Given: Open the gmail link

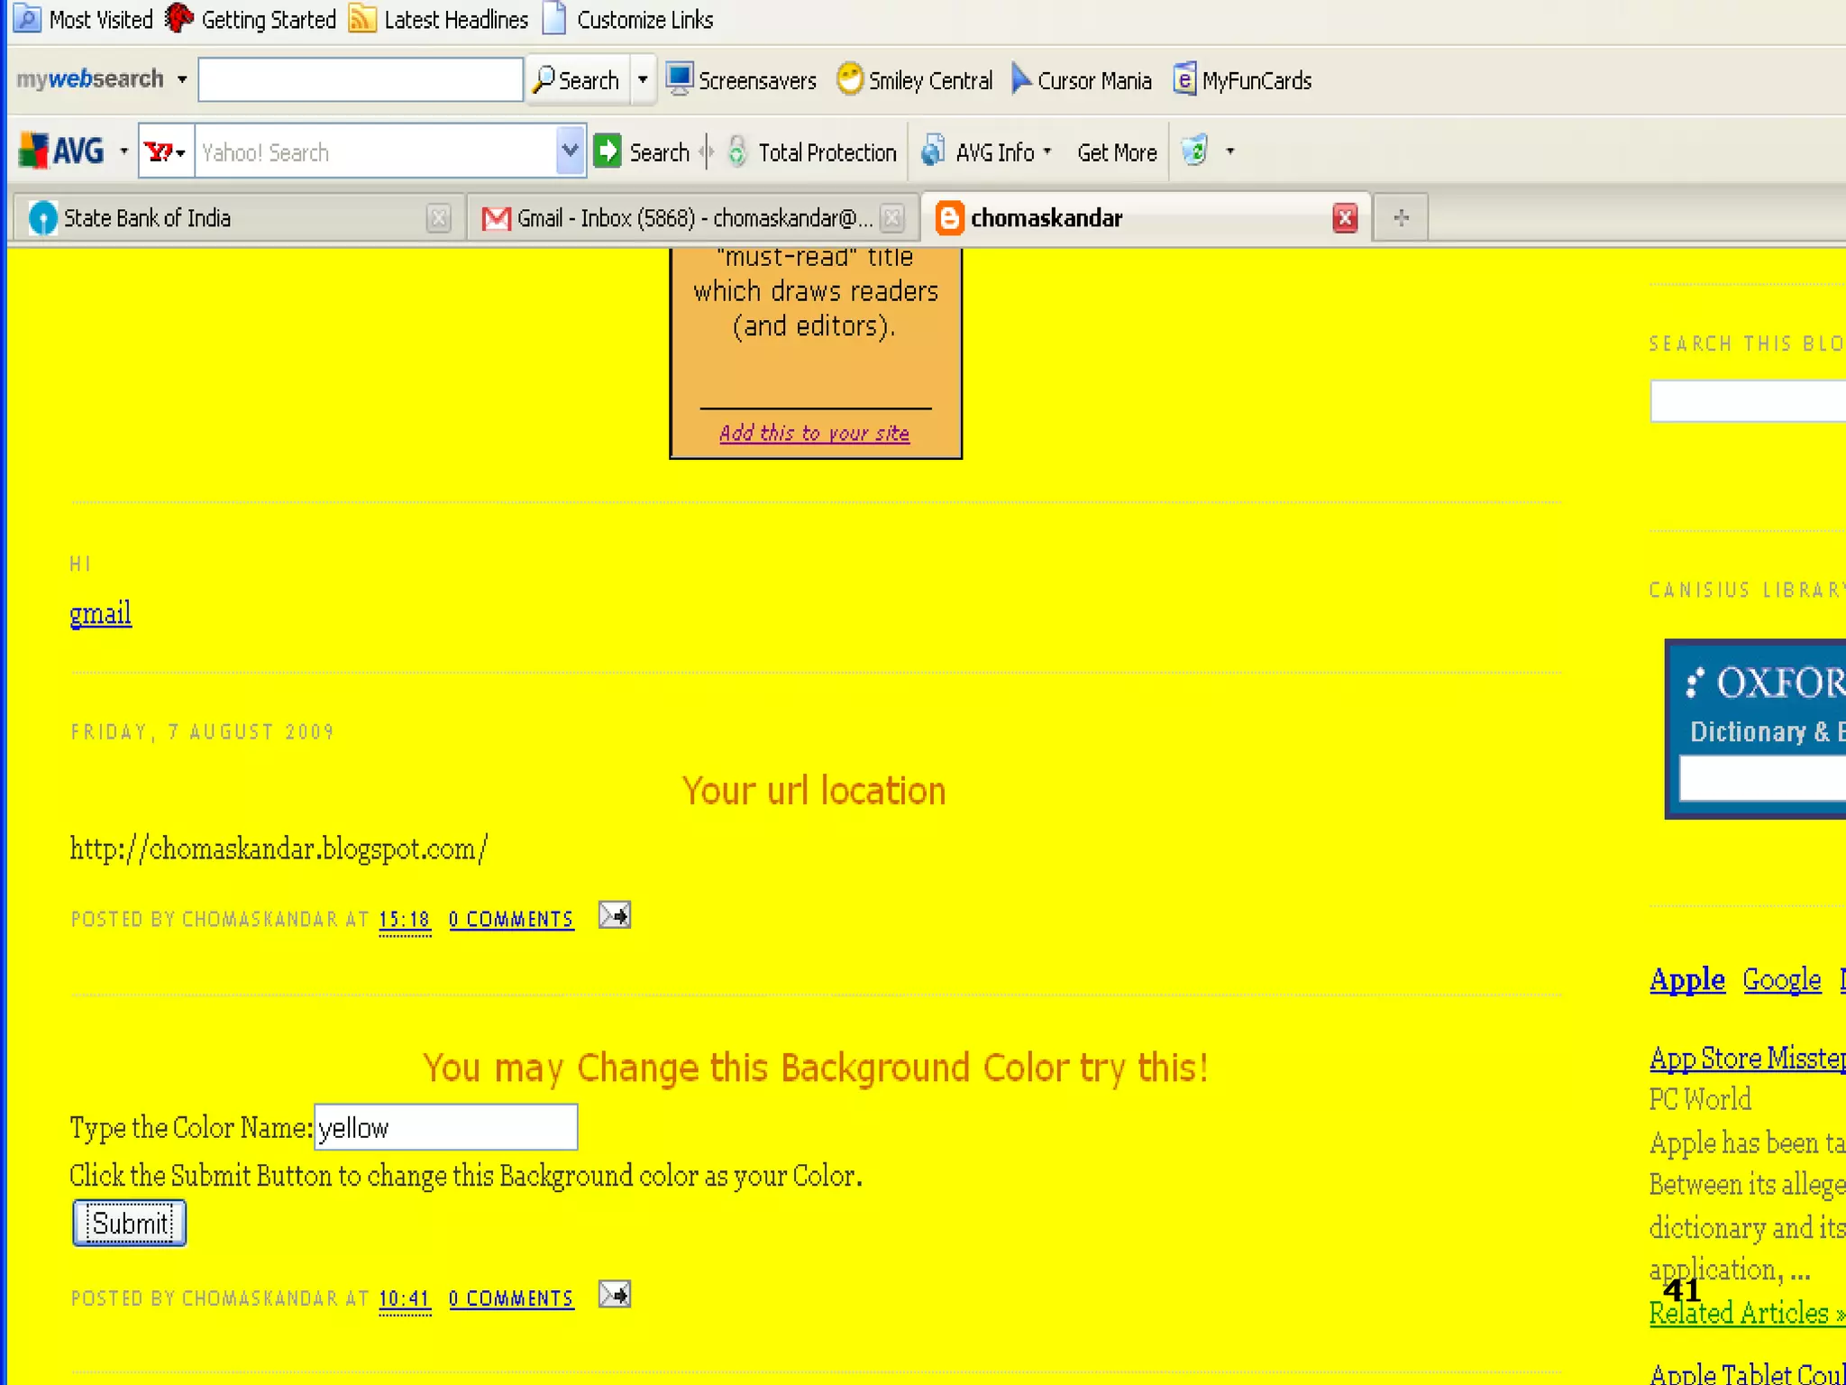Looking at the screenshot, I should point(100,613).
